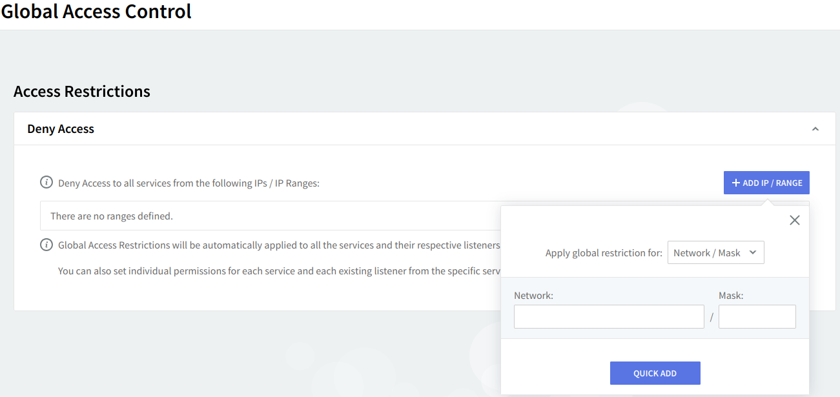Click info icon beside Deny Access to all services
This screenshot has width=840, height=397.
[x=46, y=183]
